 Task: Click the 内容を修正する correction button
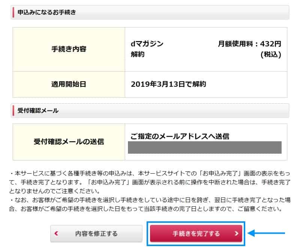pos(96,233)
